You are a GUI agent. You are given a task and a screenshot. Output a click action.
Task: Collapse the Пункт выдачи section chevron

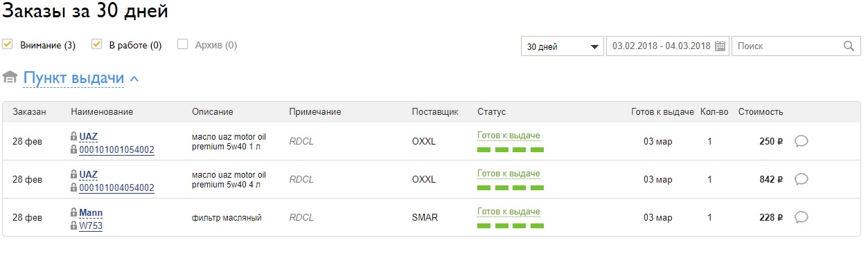tap(134, 79)
